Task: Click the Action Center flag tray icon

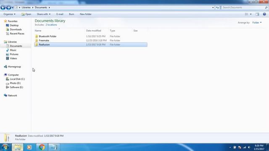Action: tap(240, 147)
